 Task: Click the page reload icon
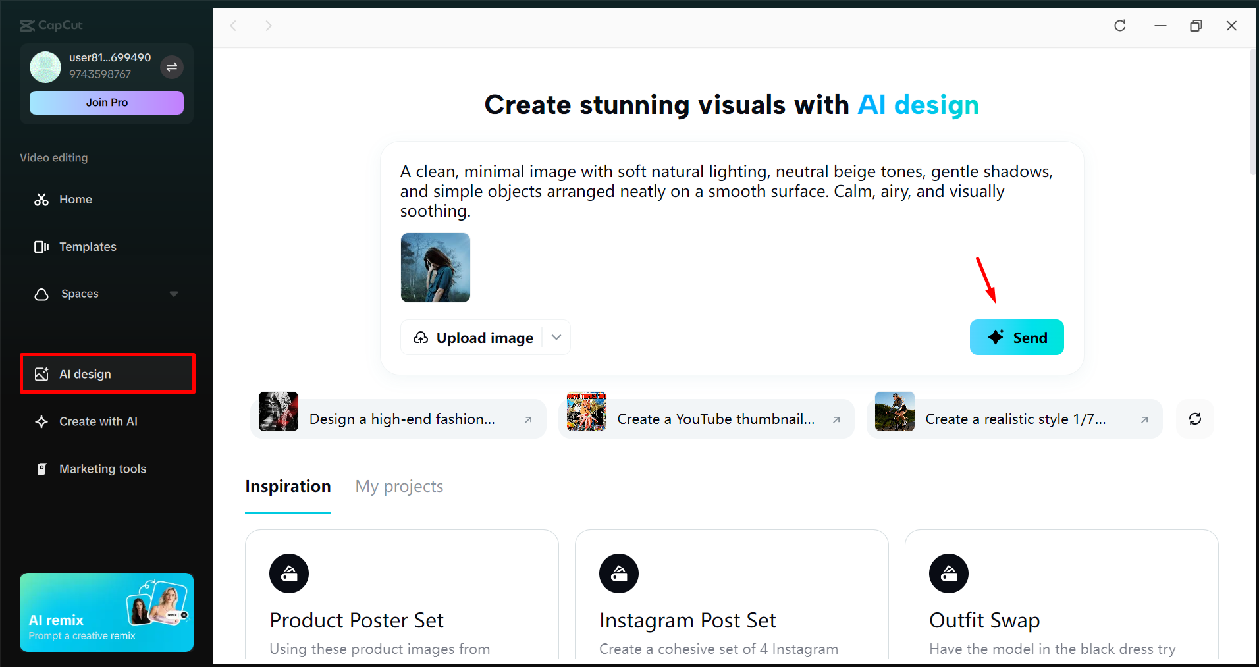point(1119,26)
